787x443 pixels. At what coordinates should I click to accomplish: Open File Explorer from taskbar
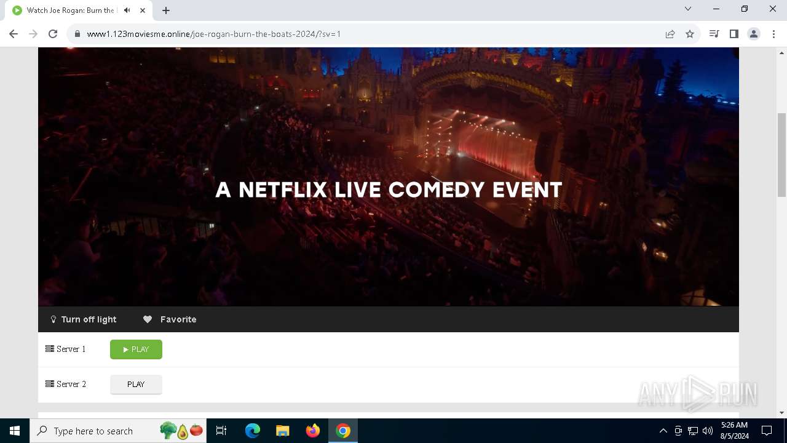[283, 431]
